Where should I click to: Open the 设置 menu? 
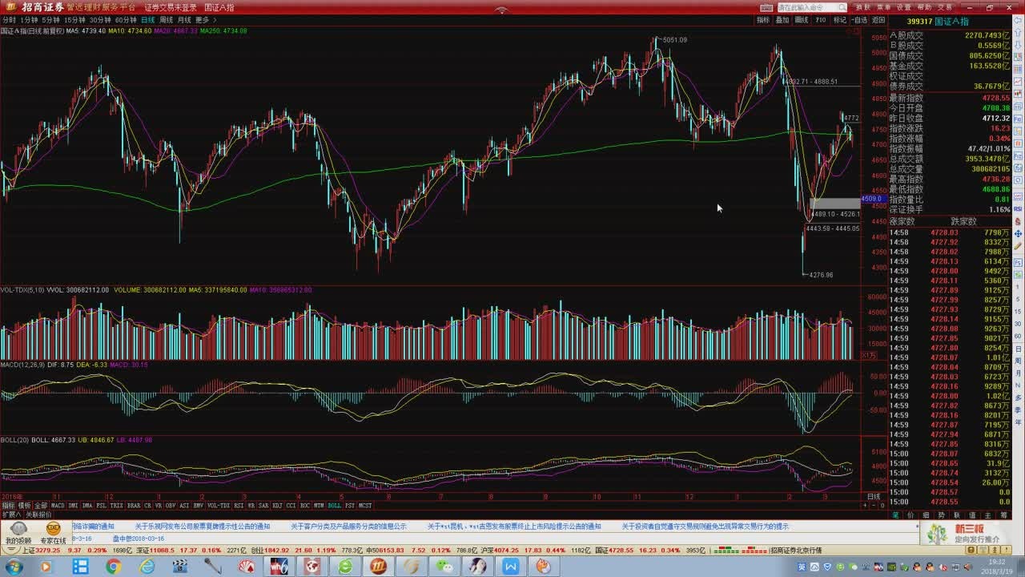coord(904,8)
